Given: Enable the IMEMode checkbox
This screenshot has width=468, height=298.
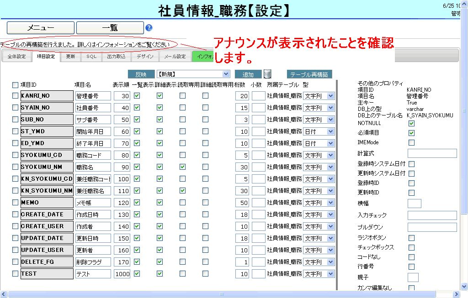Looking at the screenshot, I should tap(411, 142).
